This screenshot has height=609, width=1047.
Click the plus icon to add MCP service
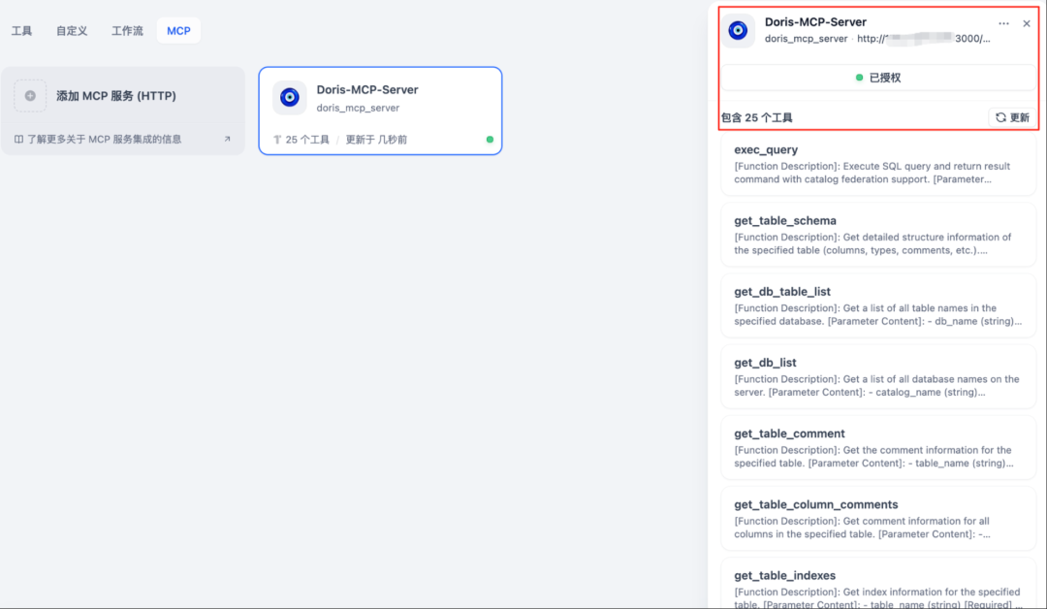(30, 96)
